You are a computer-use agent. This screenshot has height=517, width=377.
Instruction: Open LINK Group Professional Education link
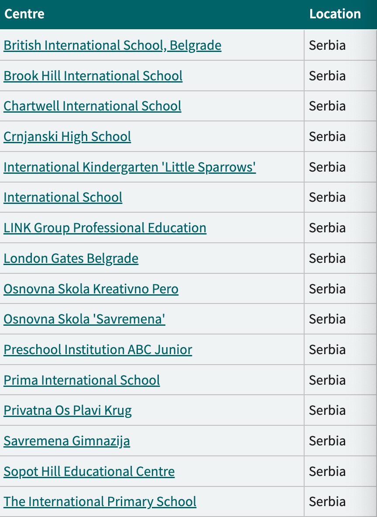pos(105,228)
